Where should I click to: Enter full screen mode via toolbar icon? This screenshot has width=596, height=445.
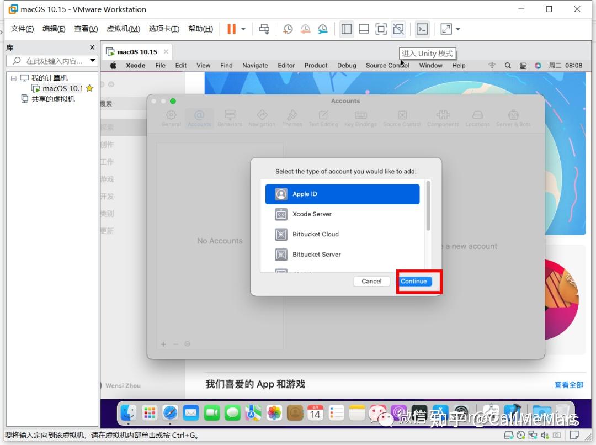pos(381,29)
